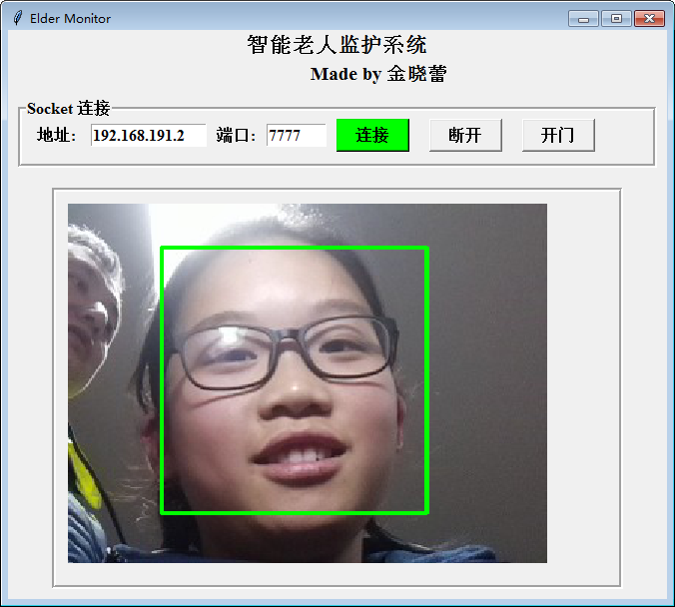
Task: Click the 端口: label
Action: (x=236, y=135)
